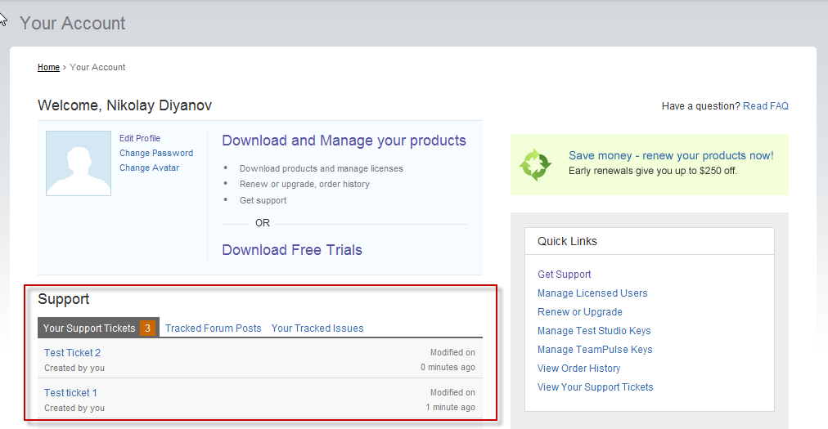This screenshot has width=828, height=429.
Task: Open Test Ticket 2
Action: [73, 353]
